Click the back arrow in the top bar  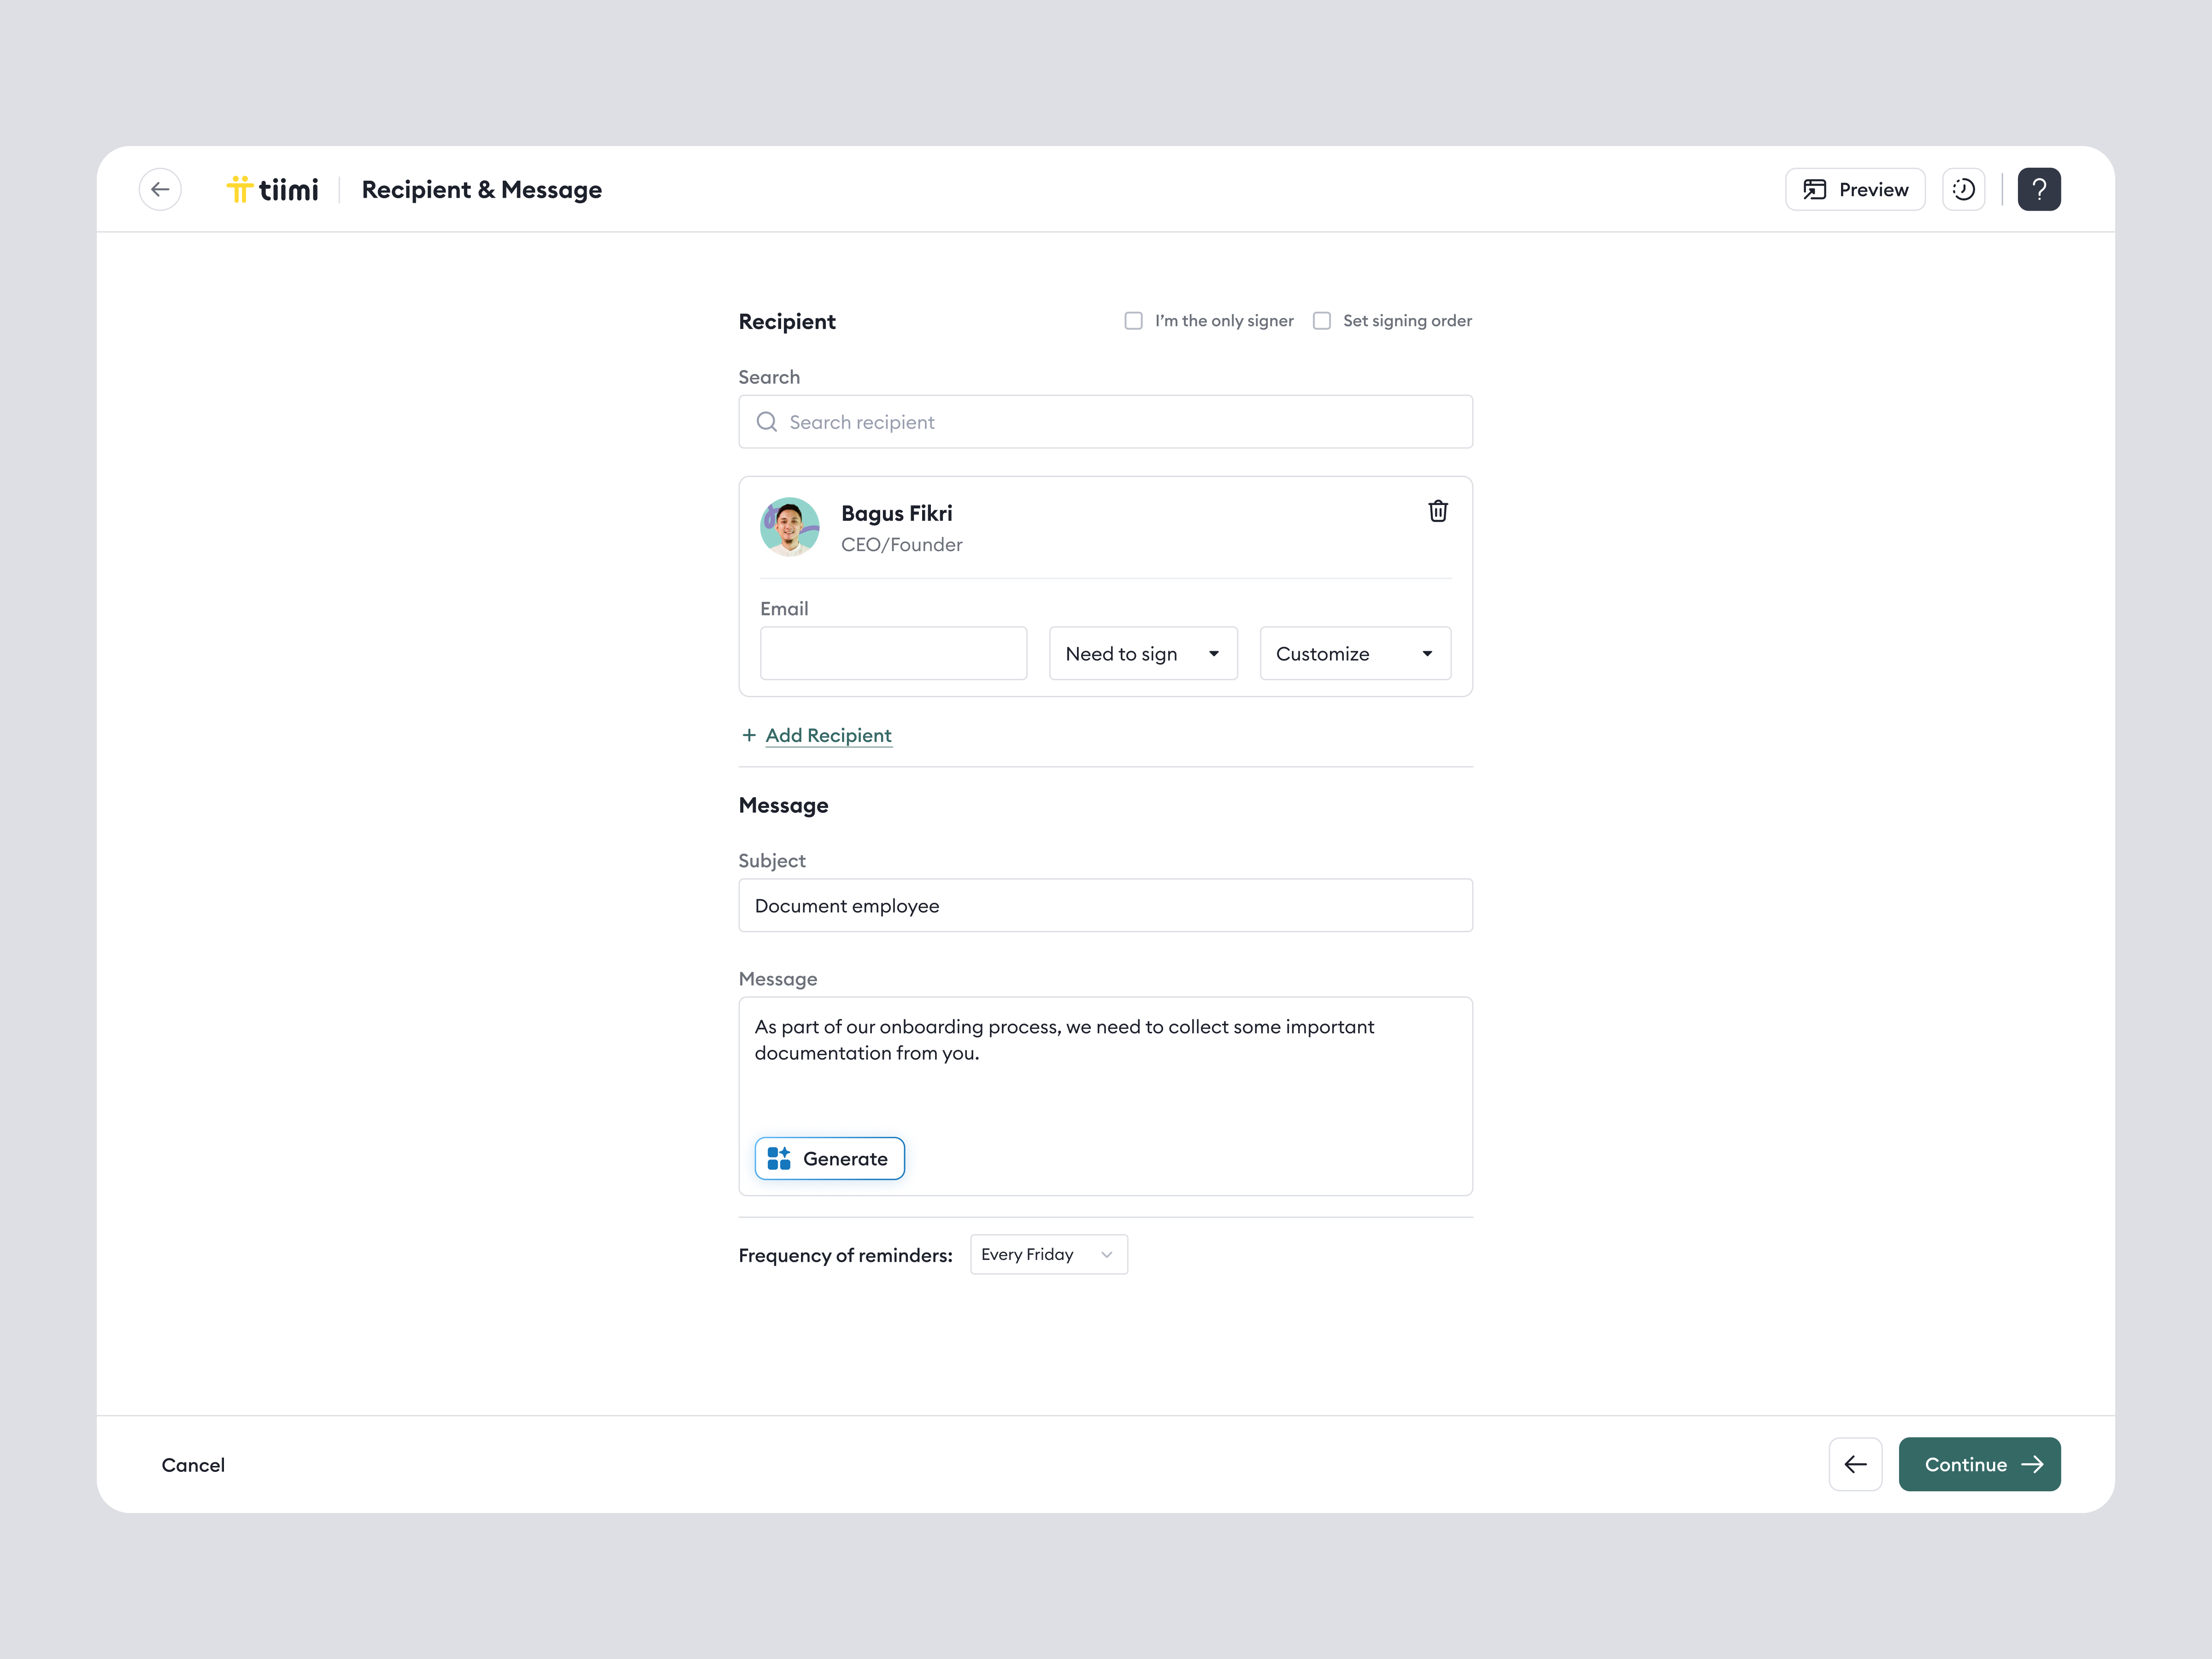(x=160, y=189)
